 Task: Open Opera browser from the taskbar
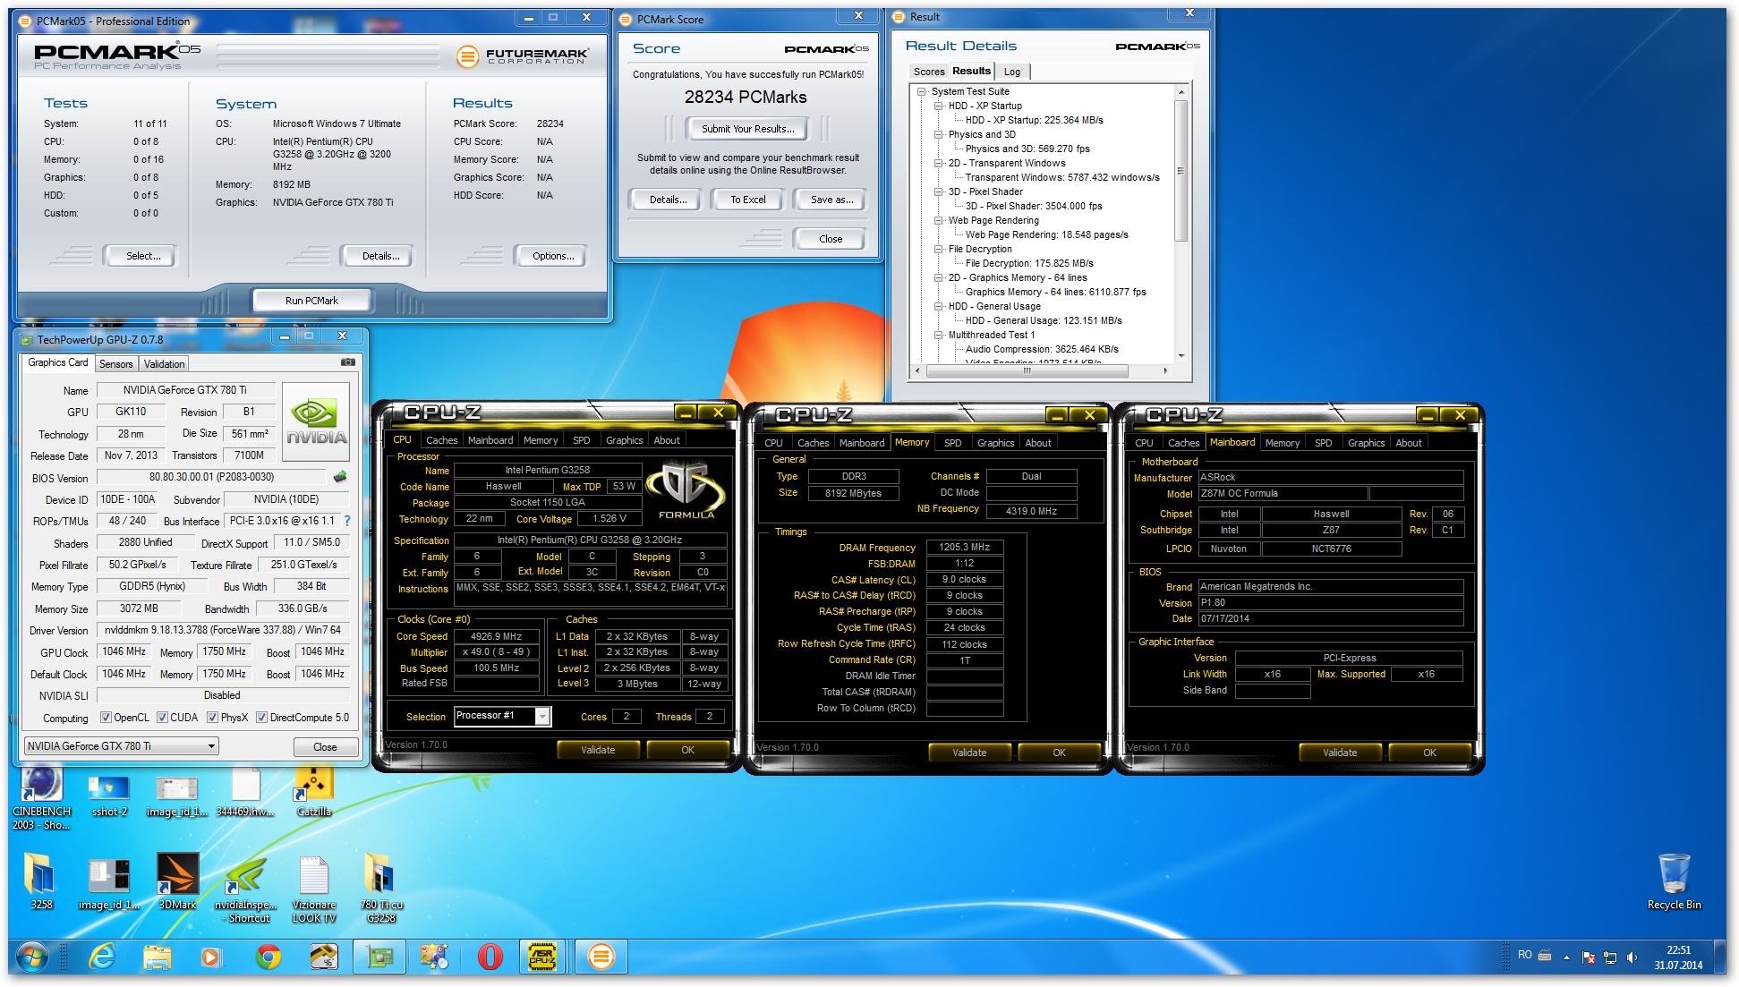(490, 957)
